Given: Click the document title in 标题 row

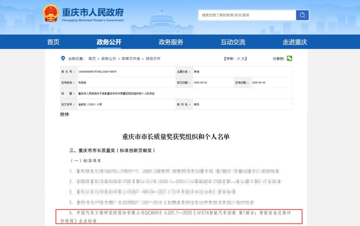Looking at the screenshot, I should (116, 94).
